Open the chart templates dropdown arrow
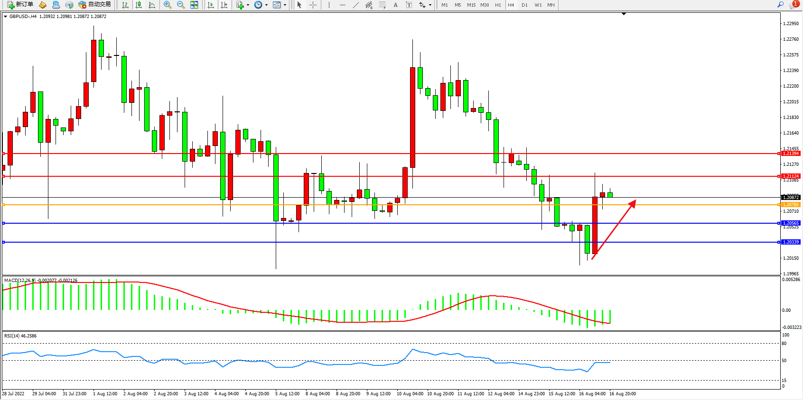The width and height of the screenshot is (803, 400). coord(285,5)
